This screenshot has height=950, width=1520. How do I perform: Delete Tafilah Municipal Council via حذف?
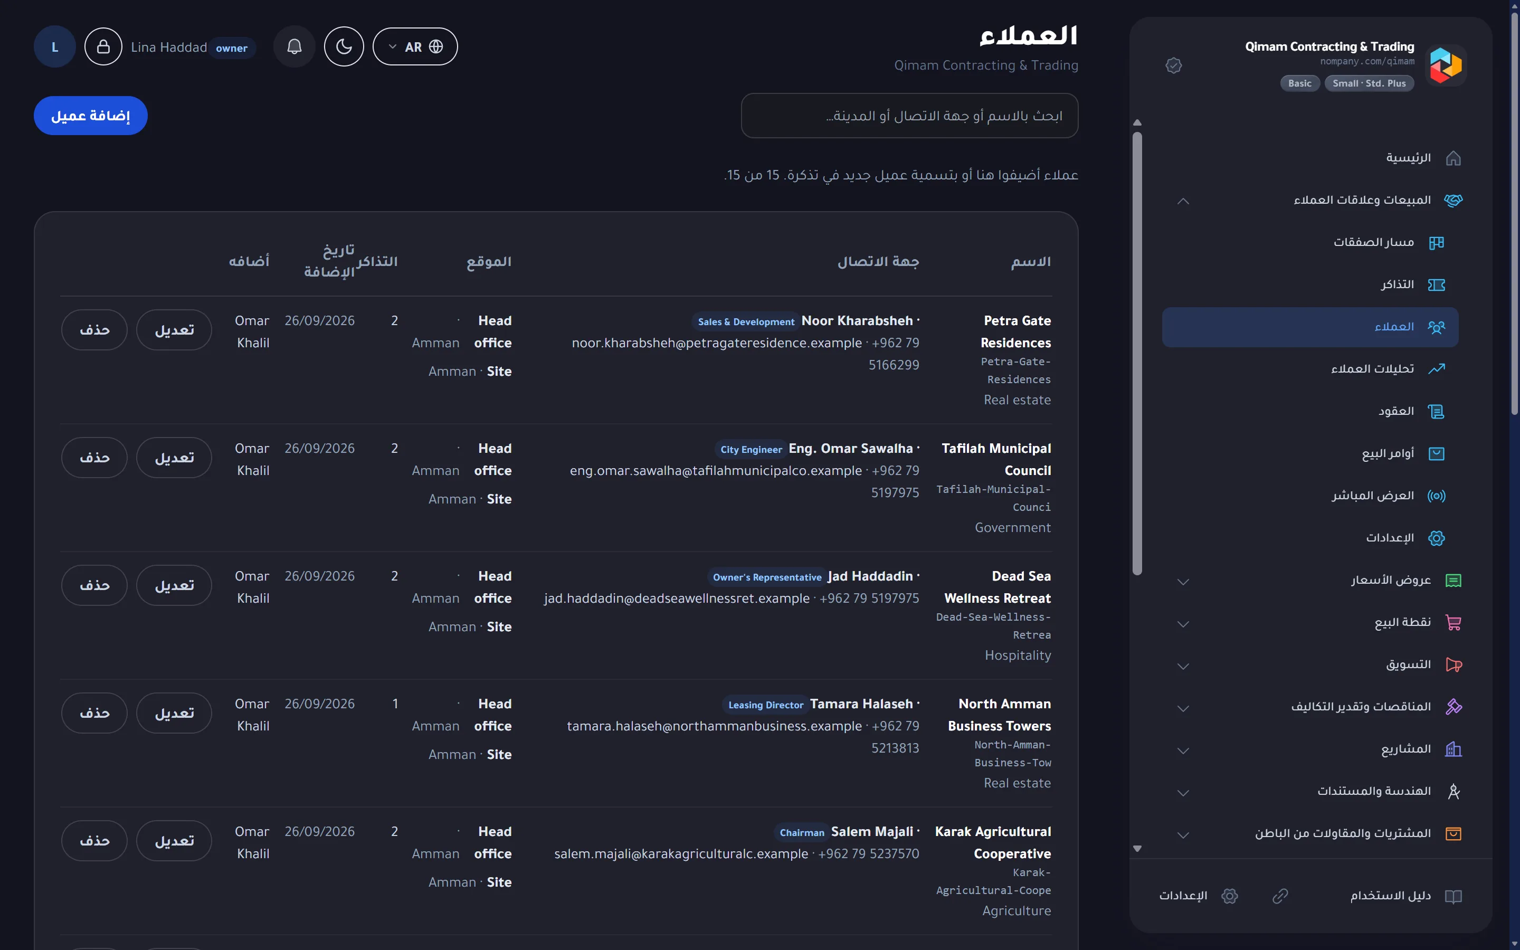(94, 458)
